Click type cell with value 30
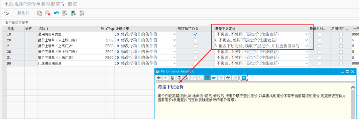The height and width of the screenshot is (119, 359). [16, 52]
